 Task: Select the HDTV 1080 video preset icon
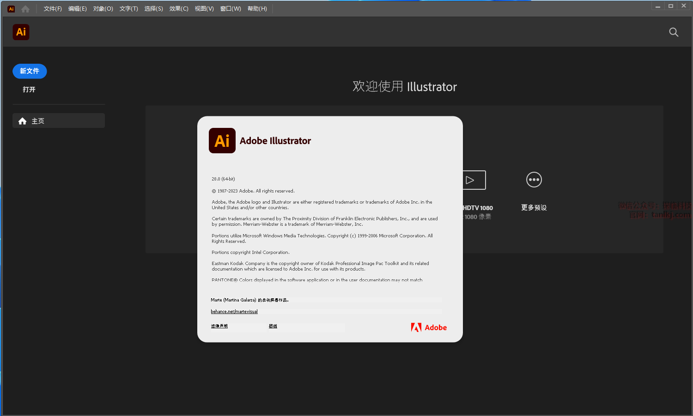click(x=474, y=180)
